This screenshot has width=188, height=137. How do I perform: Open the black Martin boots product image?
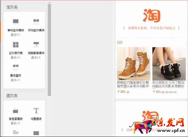click(x=166, y=63)
